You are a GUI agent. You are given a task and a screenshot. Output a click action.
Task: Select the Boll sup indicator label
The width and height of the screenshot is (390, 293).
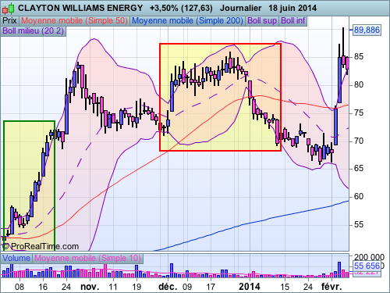[x=262, y=20]
